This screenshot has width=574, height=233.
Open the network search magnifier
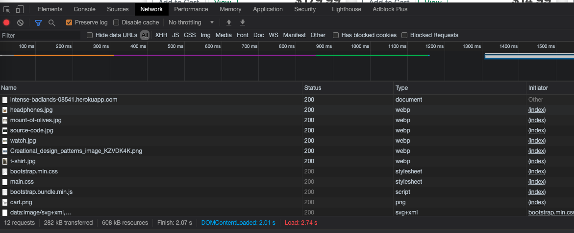coord(51,22)
